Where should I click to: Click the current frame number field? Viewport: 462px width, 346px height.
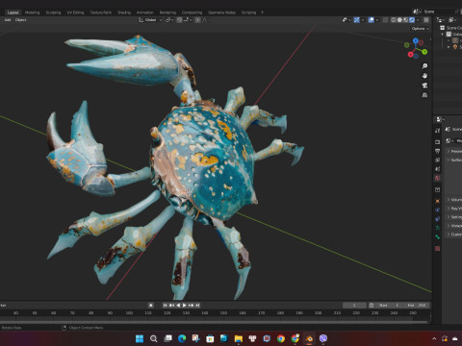click(x=354, y=305)
